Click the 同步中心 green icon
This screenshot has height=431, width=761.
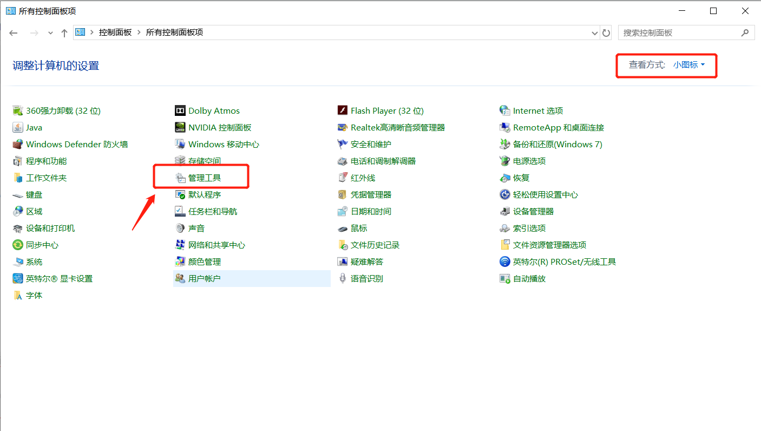tap(18, 245)
